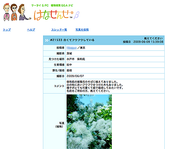Click the orange flower dot in logo

[72, 13]
